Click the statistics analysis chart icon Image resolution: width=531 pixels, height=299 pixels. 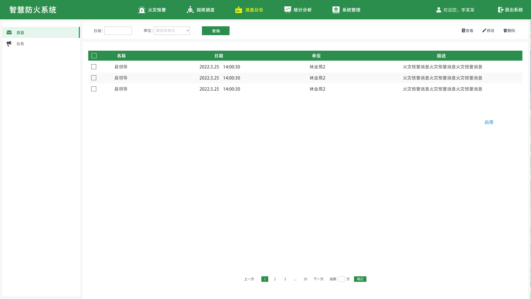(x=287, y=10)
